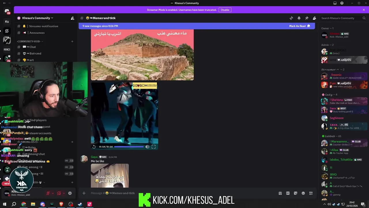Image resolution: width=369 pixels, height=208 pixels.
Task: Open the Windows Start menu
Action: [5, 204]
